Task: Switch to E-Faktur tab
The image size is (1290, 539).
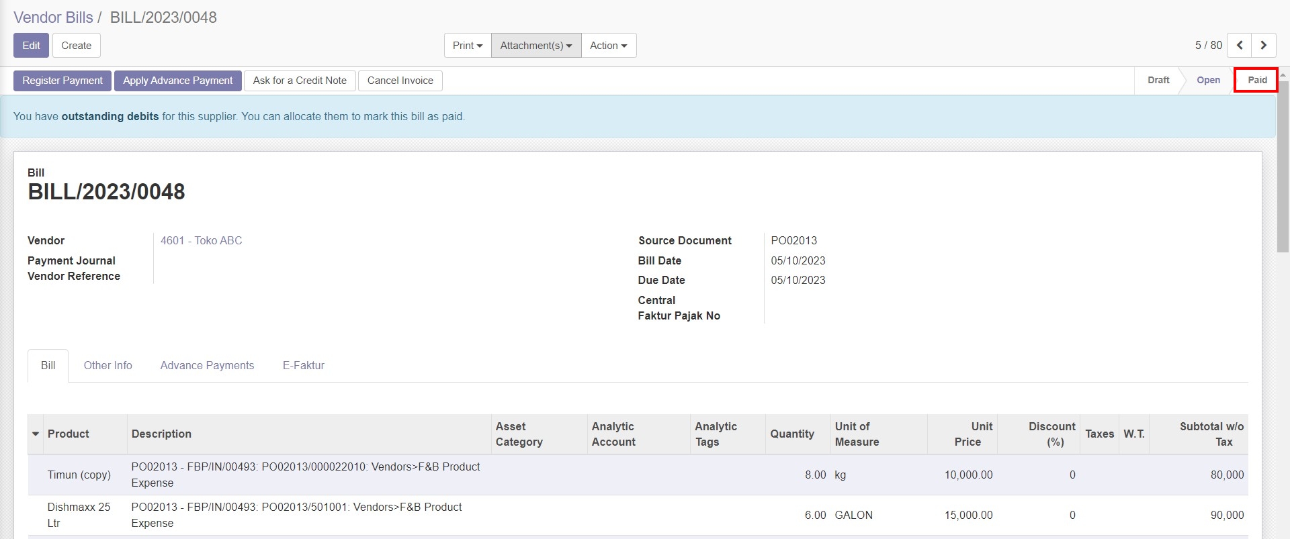Action: (x=304, y=366)
